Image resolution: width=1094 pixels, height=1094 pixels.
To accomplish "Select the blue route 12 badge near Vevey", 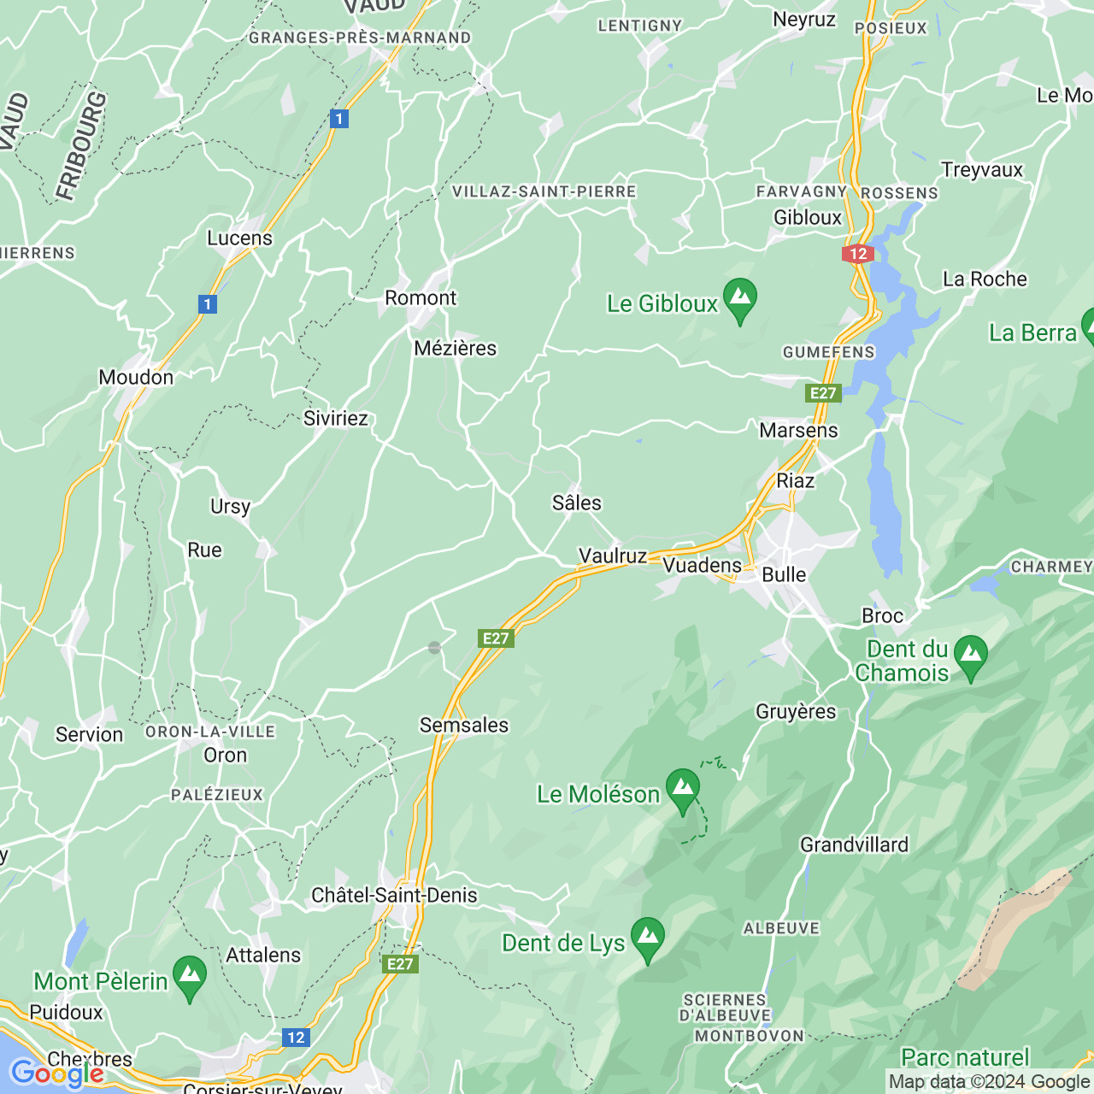I will [x=296, y=1038].
